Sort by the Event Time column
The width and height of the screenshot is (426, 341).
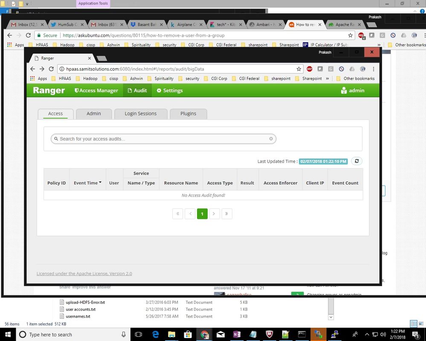pos(87,183)
